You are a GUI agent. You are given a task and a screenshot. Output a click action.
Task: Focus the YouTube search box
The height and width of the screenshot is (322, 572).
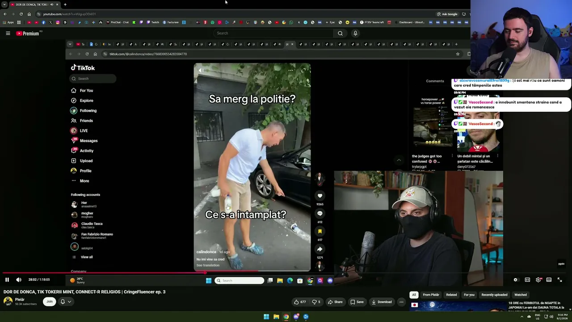273,33
